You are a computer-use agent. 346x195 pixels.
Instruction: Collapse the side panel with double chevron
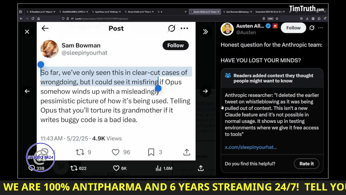pos(205,32)
